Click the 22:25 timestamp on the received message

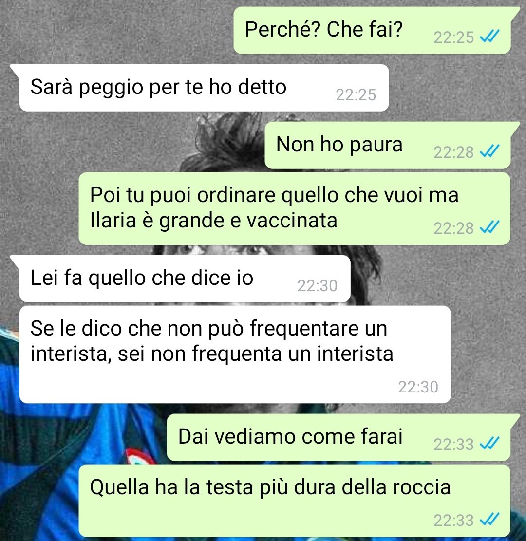(356, 94)
